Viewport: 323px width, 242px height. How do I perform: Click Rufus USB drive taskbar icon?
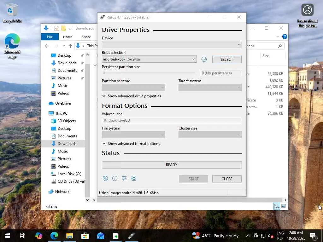pyautogui.click(x=132, y=236)
